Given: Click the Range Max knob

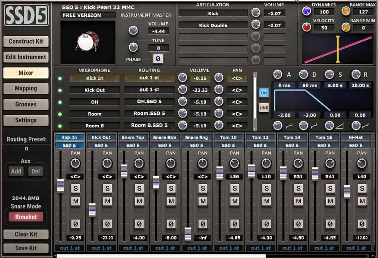Looking at the screenshot, I should tap(345, 12).
